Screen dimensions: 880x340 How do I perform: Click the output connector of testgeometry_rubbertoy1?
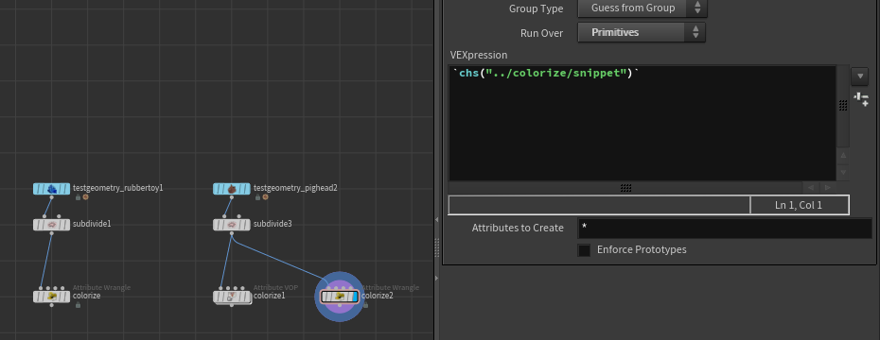[52, 198]
